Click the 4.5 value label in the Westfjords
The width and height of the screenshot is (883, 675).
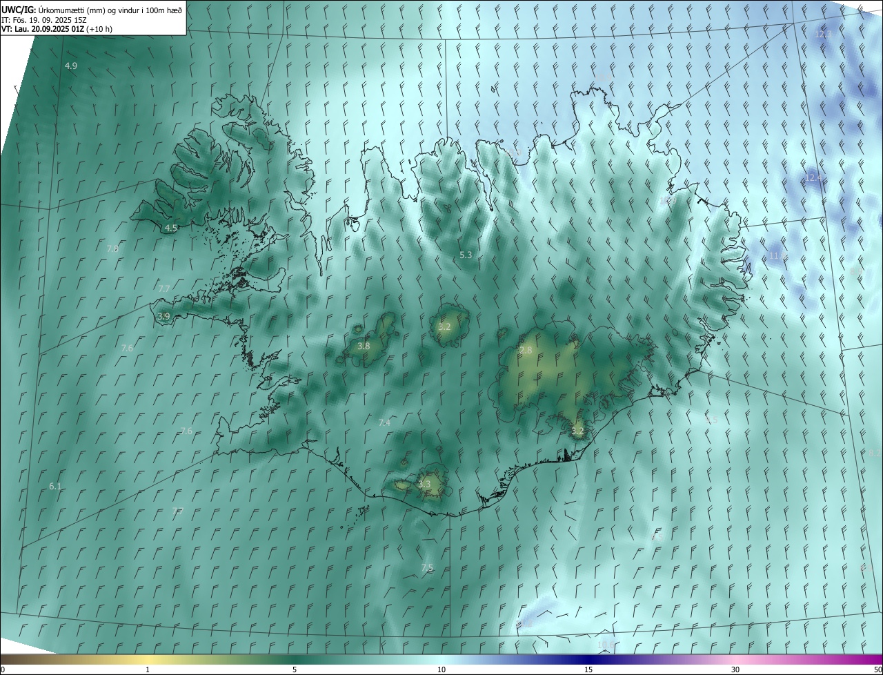coord(171,228)
